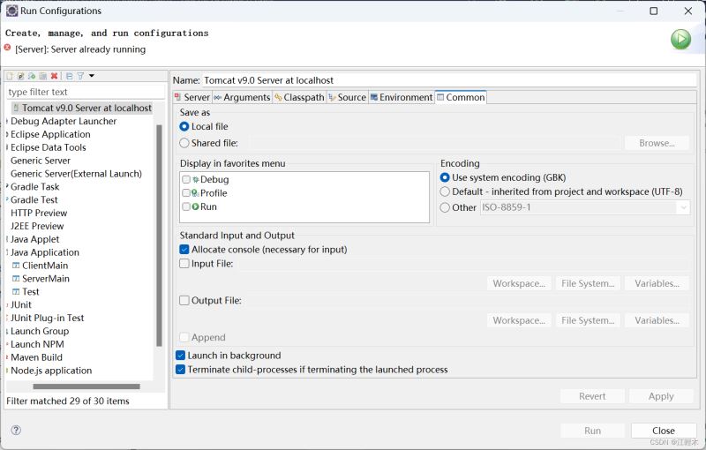Screen dimensions: 706x450
Task: Select Generic Server in the list
Action: coord(41,161)
